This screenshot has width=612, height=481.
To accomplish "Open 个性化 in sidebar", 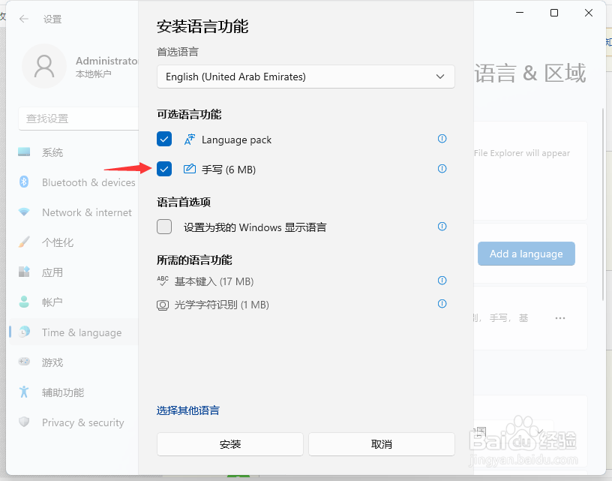I will (x=73, y=242).
